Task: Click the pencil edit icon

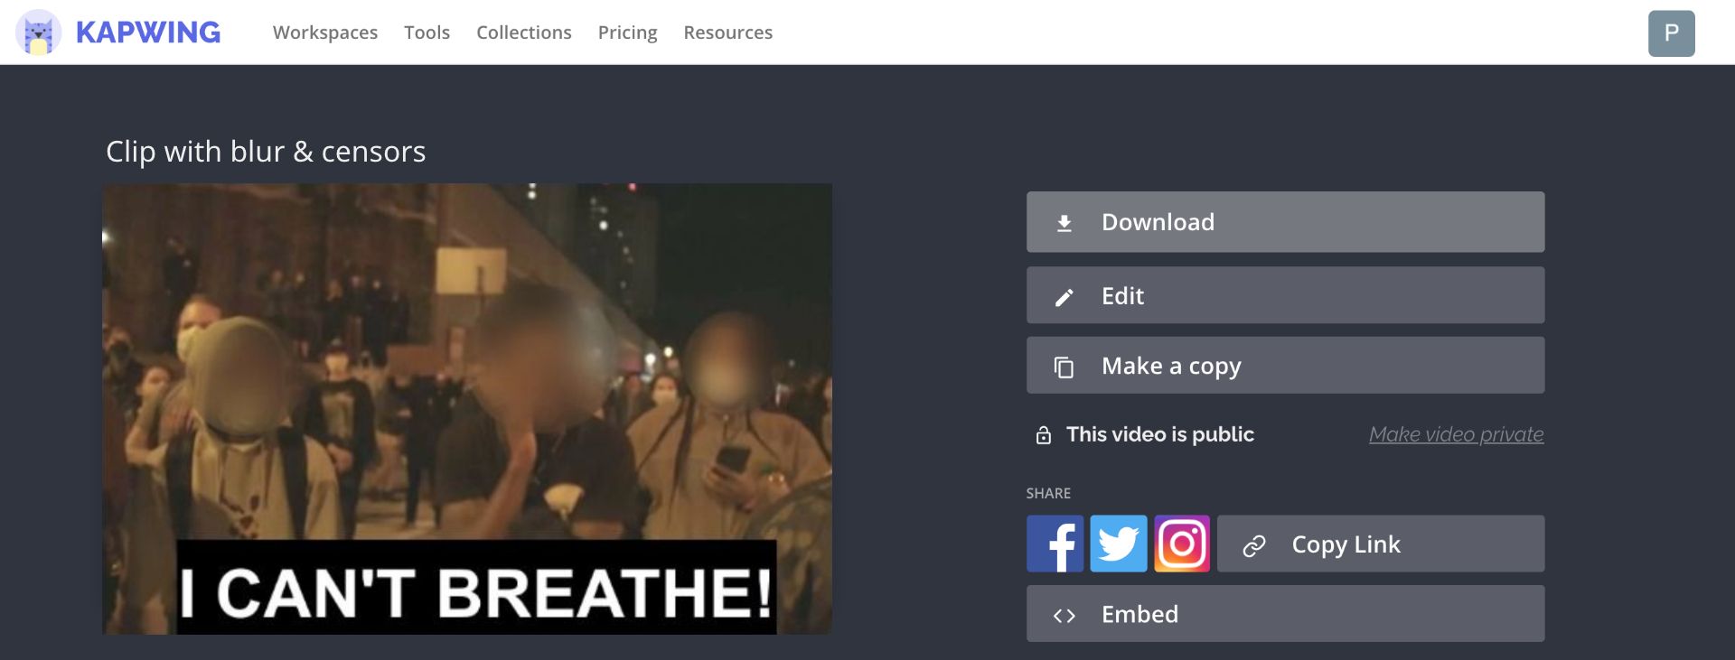Action: pos(1064,297)
